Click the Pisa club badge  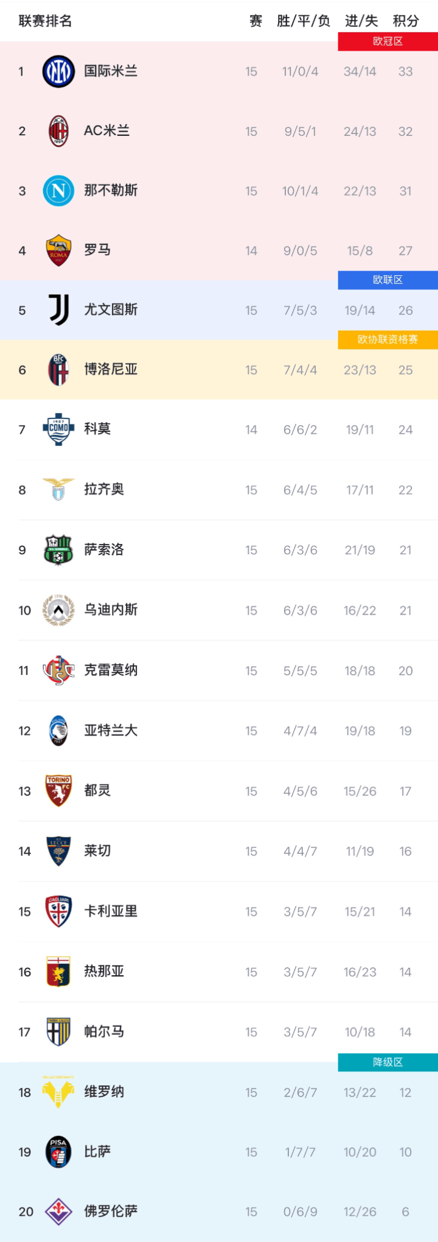tap(58, 1152)
